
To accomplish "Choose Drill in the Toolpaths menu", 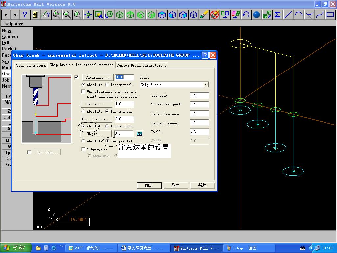I will click(x=6, y=42).
